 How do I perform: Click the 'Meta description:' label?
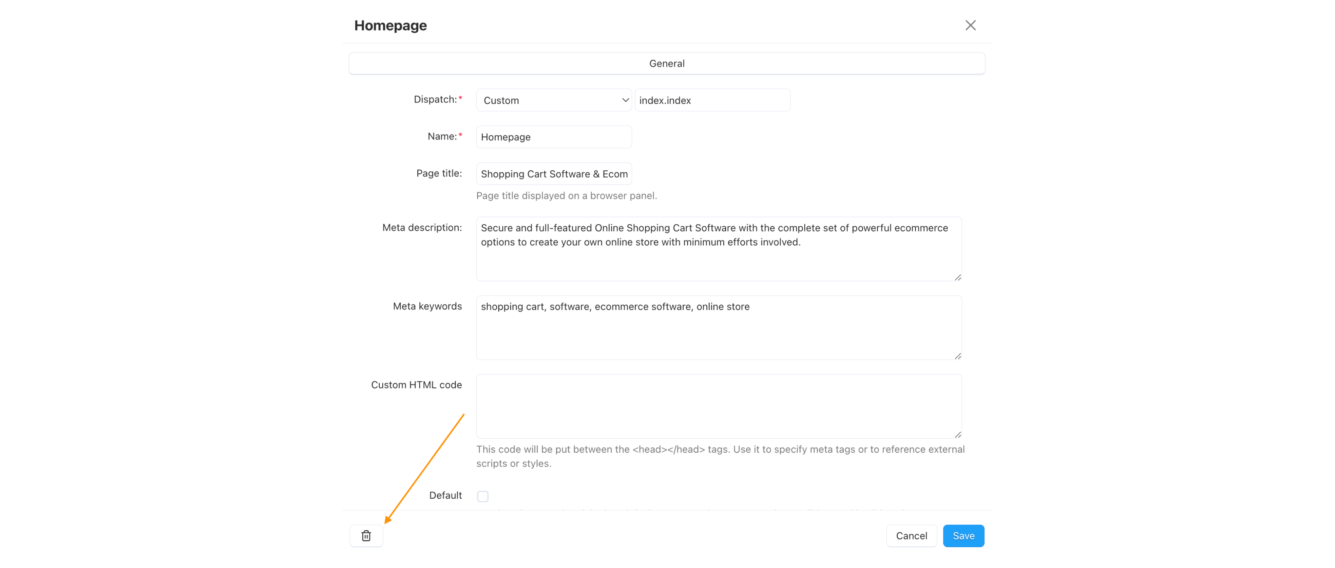(x=422, y=227)
